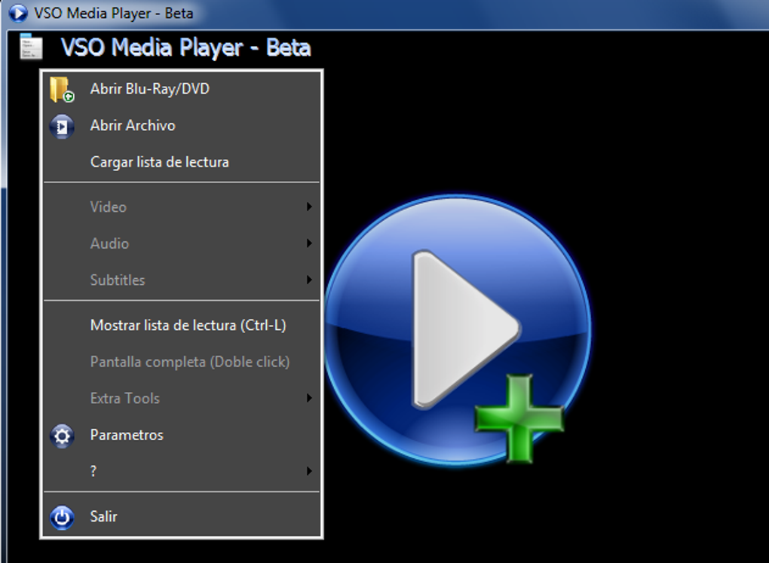This screenshot has width=769, height=563.
Task: Click the green plus on the play logo
Action: [x=519, y=418]
